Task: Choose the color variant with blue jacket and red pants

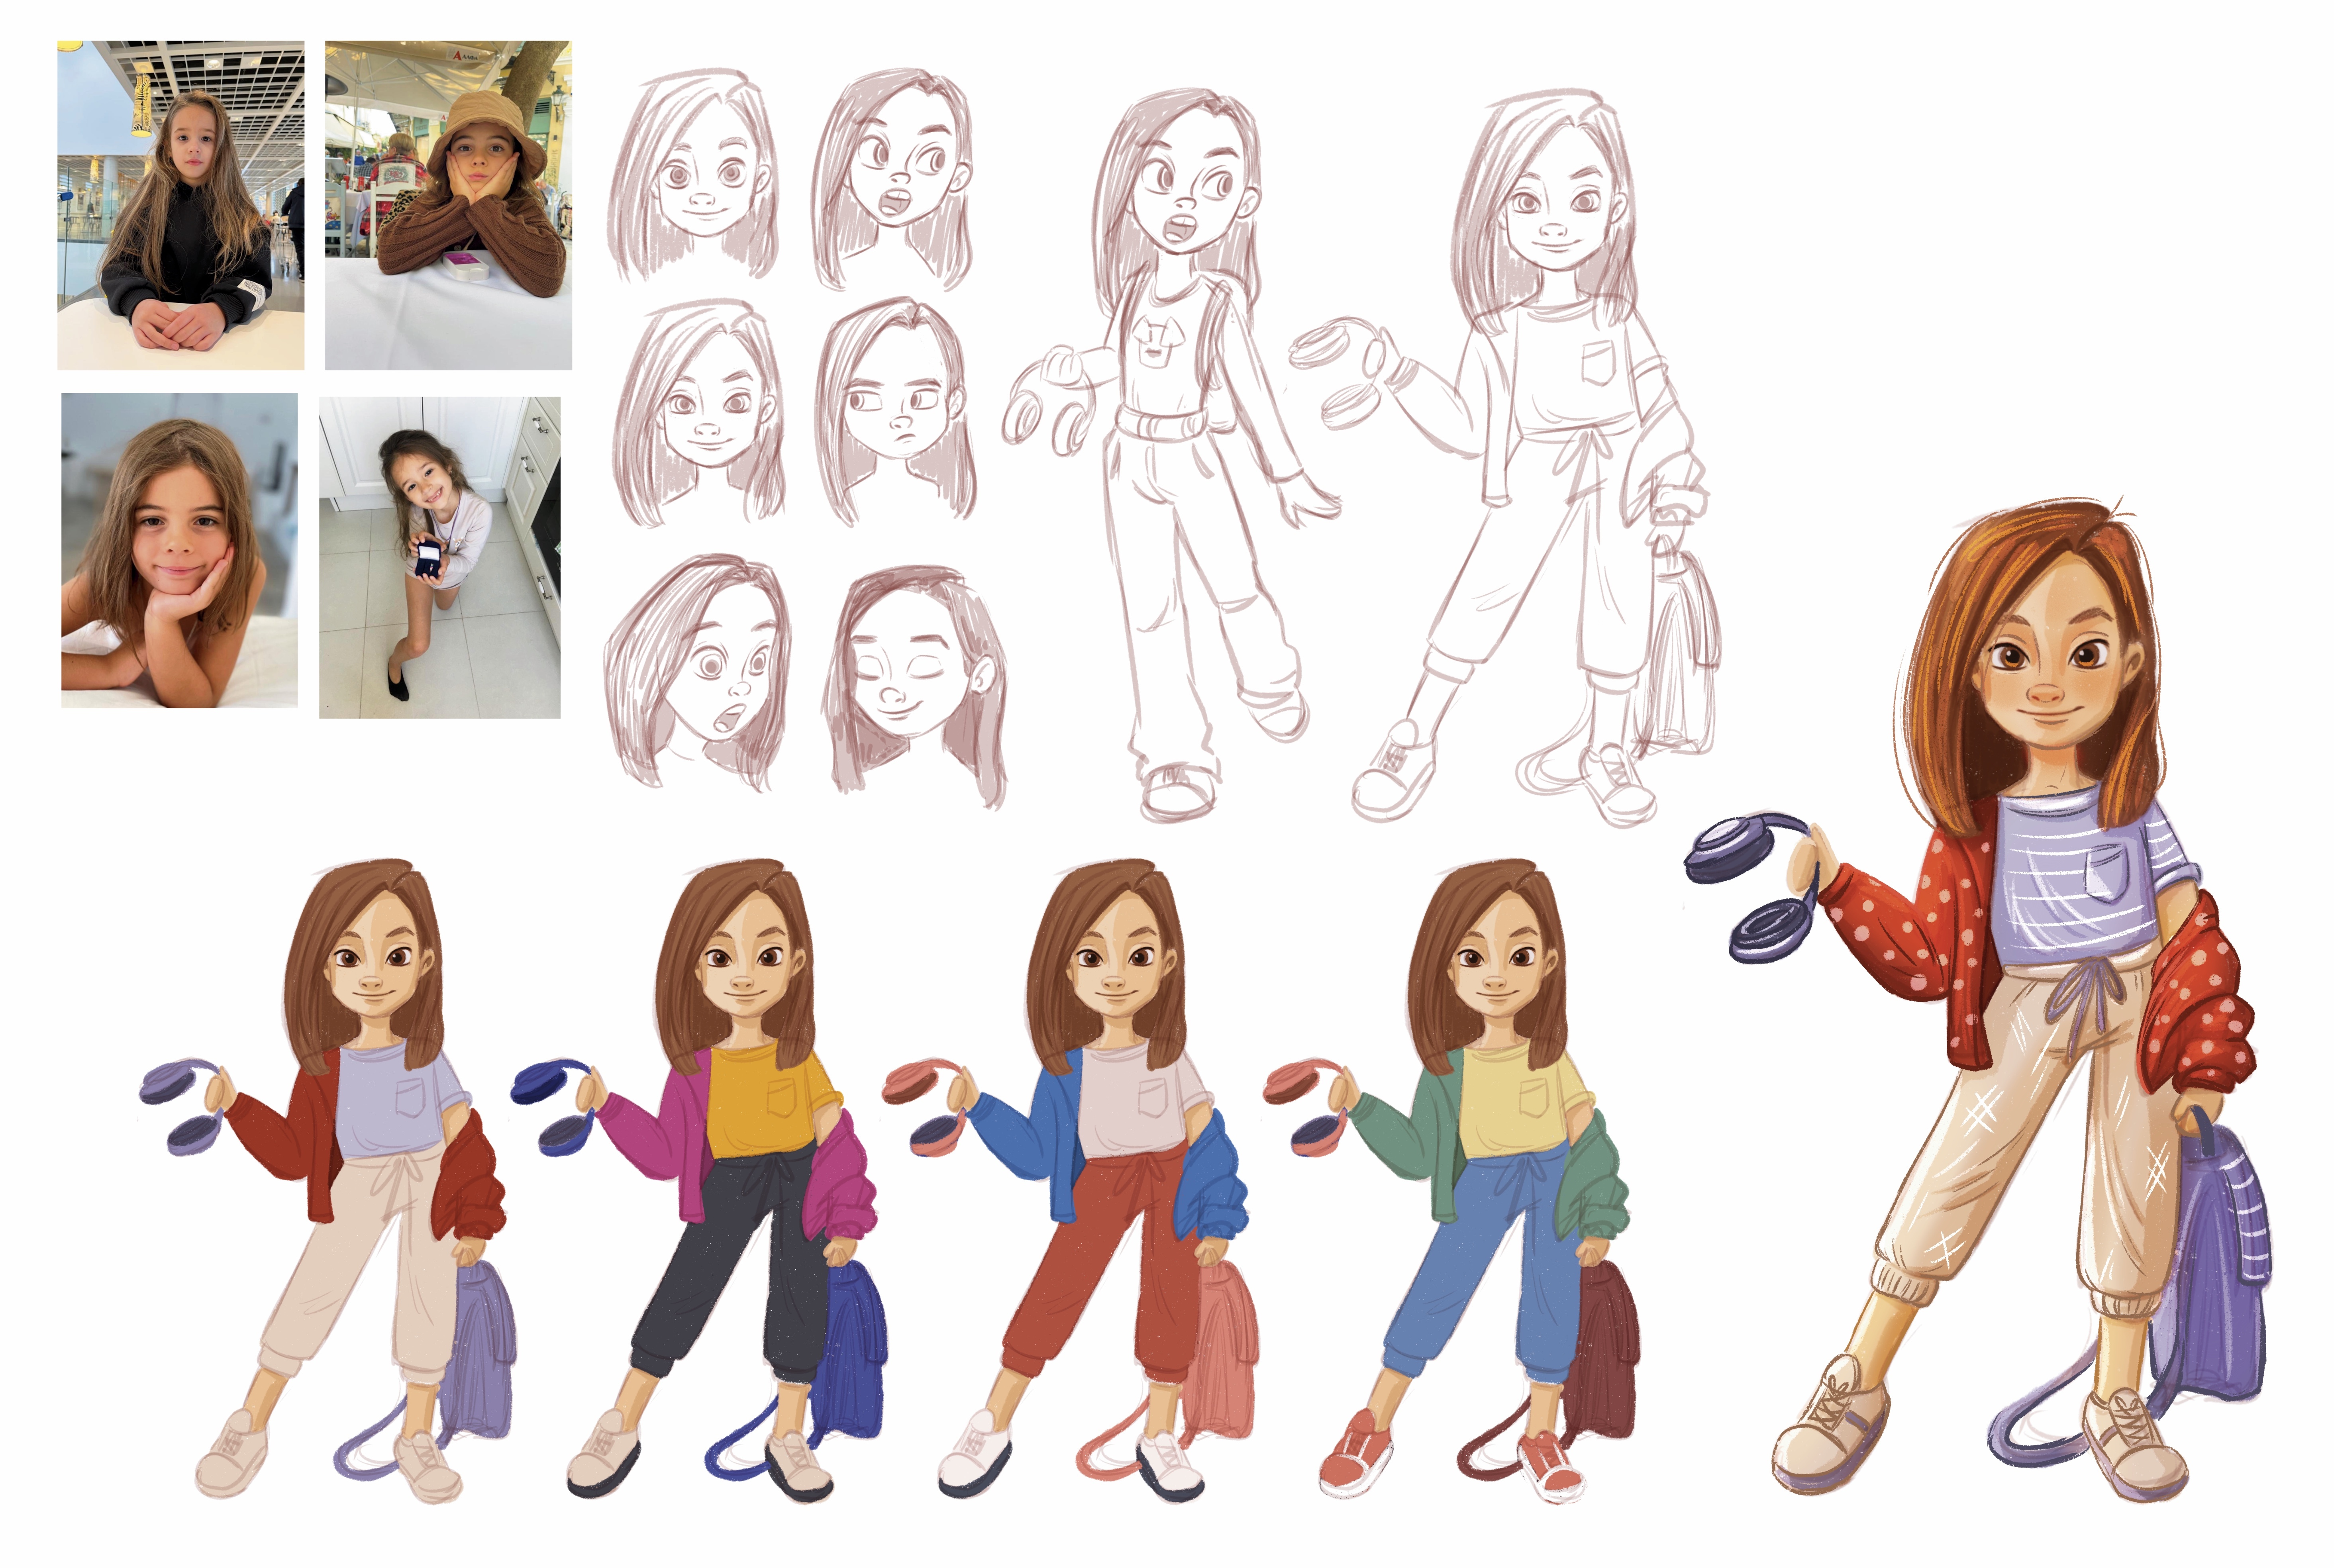Action: (x=1070, y=1181)
